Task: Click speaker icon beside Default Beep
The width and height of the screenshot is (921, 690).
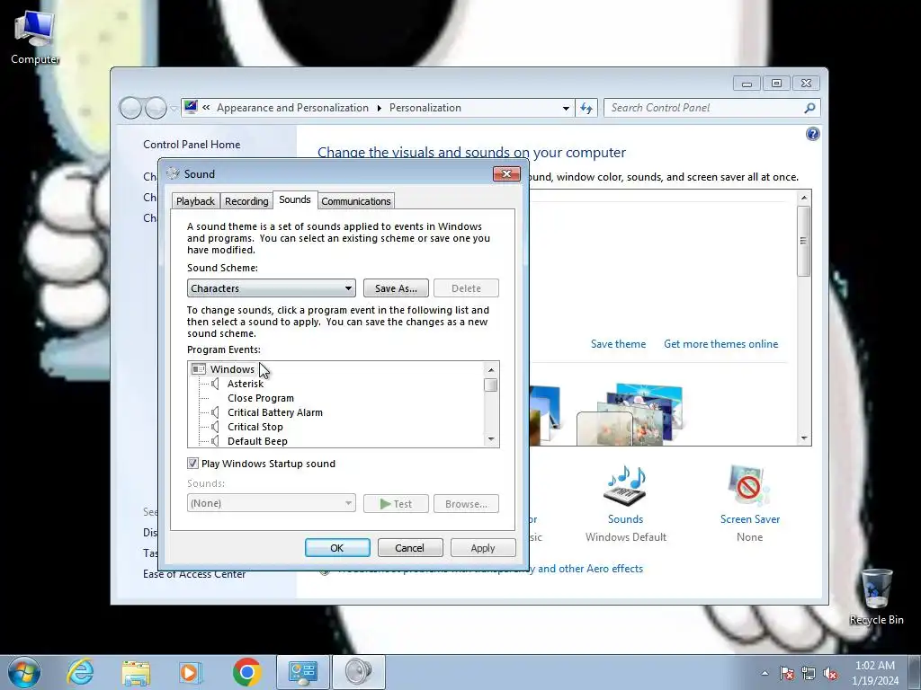Action: point(215,441)
